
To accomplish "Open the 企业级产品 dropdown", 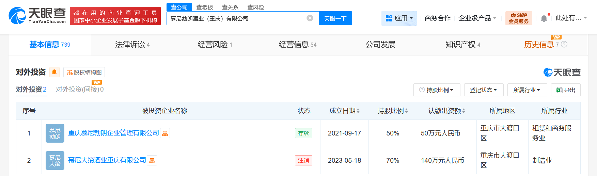I will (477, 18).
